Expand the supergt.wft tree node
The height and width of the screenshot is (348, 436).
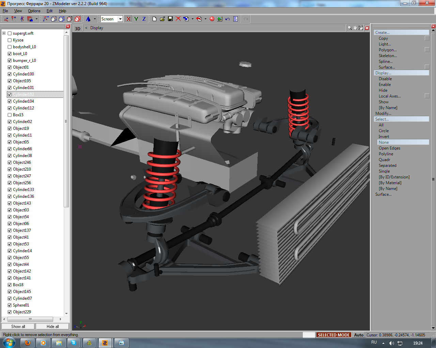pos(4,33)
